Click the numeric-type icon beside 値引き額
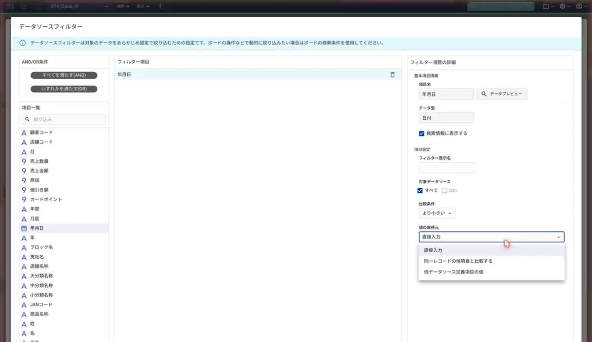The image size is (592, 342). (x=24, y=190)
